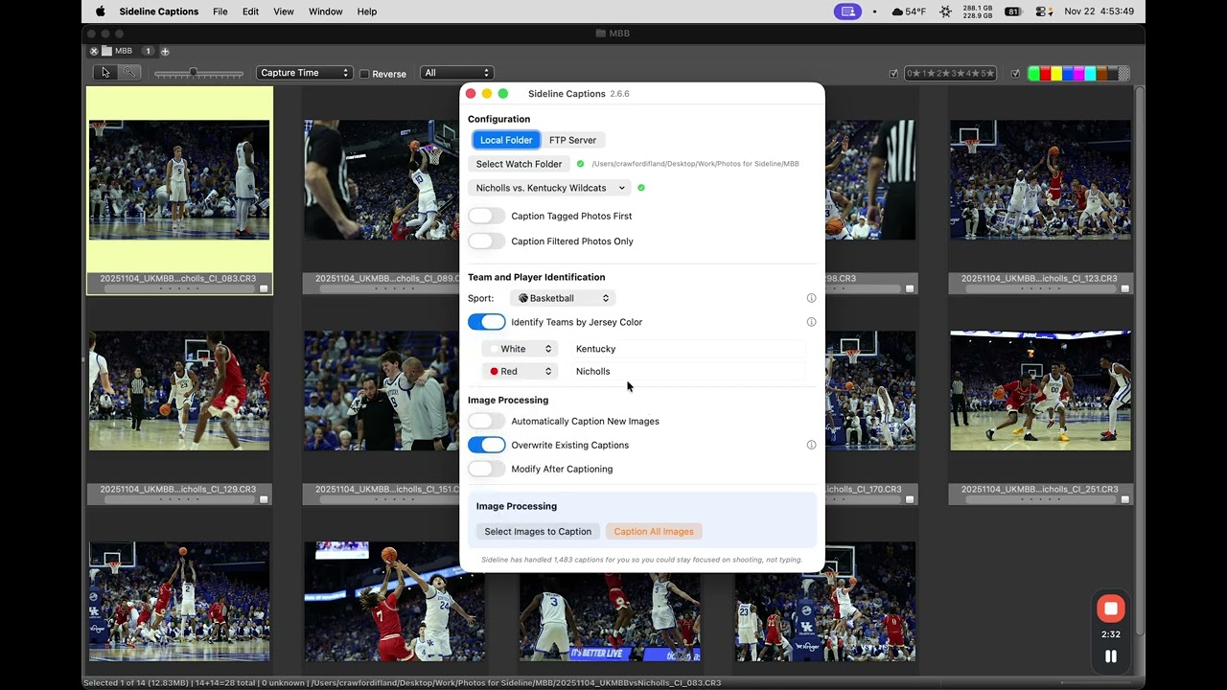Click the MBB folder icon in tab
This screenshot has height=690, width=1227.
coord(107,51)
